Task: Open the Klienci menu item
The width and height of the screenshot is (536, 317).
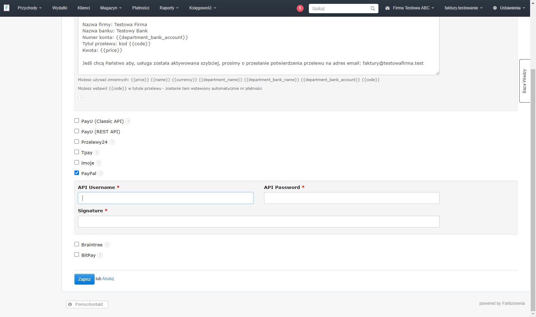Action: 84,8
